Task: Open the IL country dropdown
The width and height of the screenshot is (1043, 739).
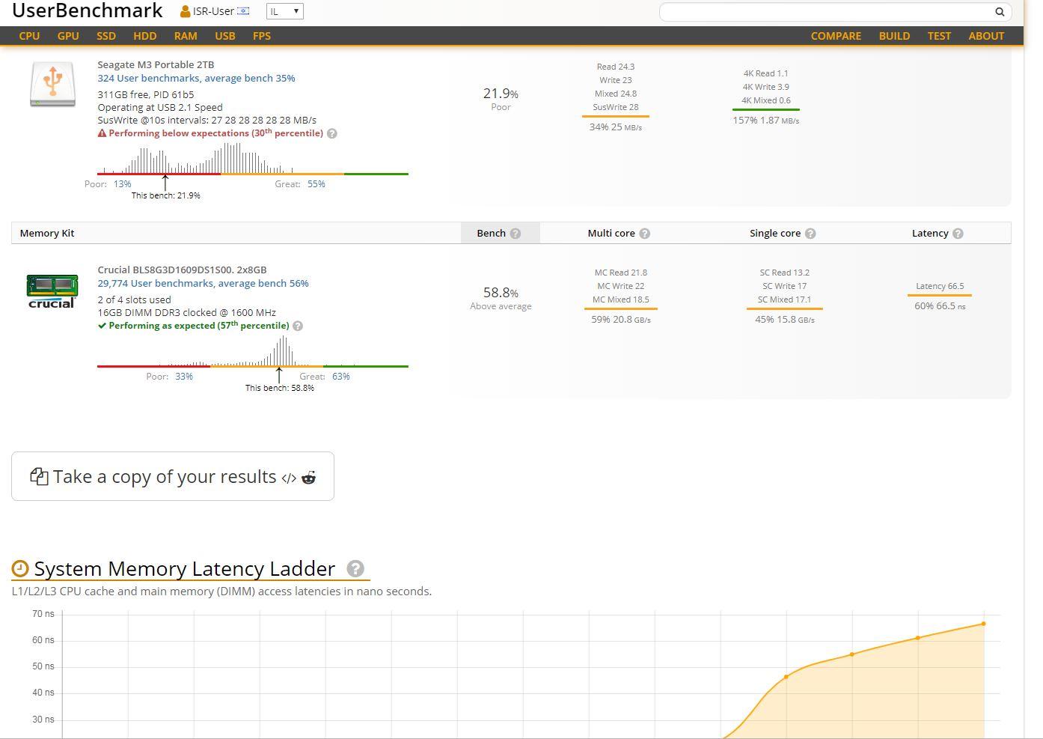Action: [284, 11]
